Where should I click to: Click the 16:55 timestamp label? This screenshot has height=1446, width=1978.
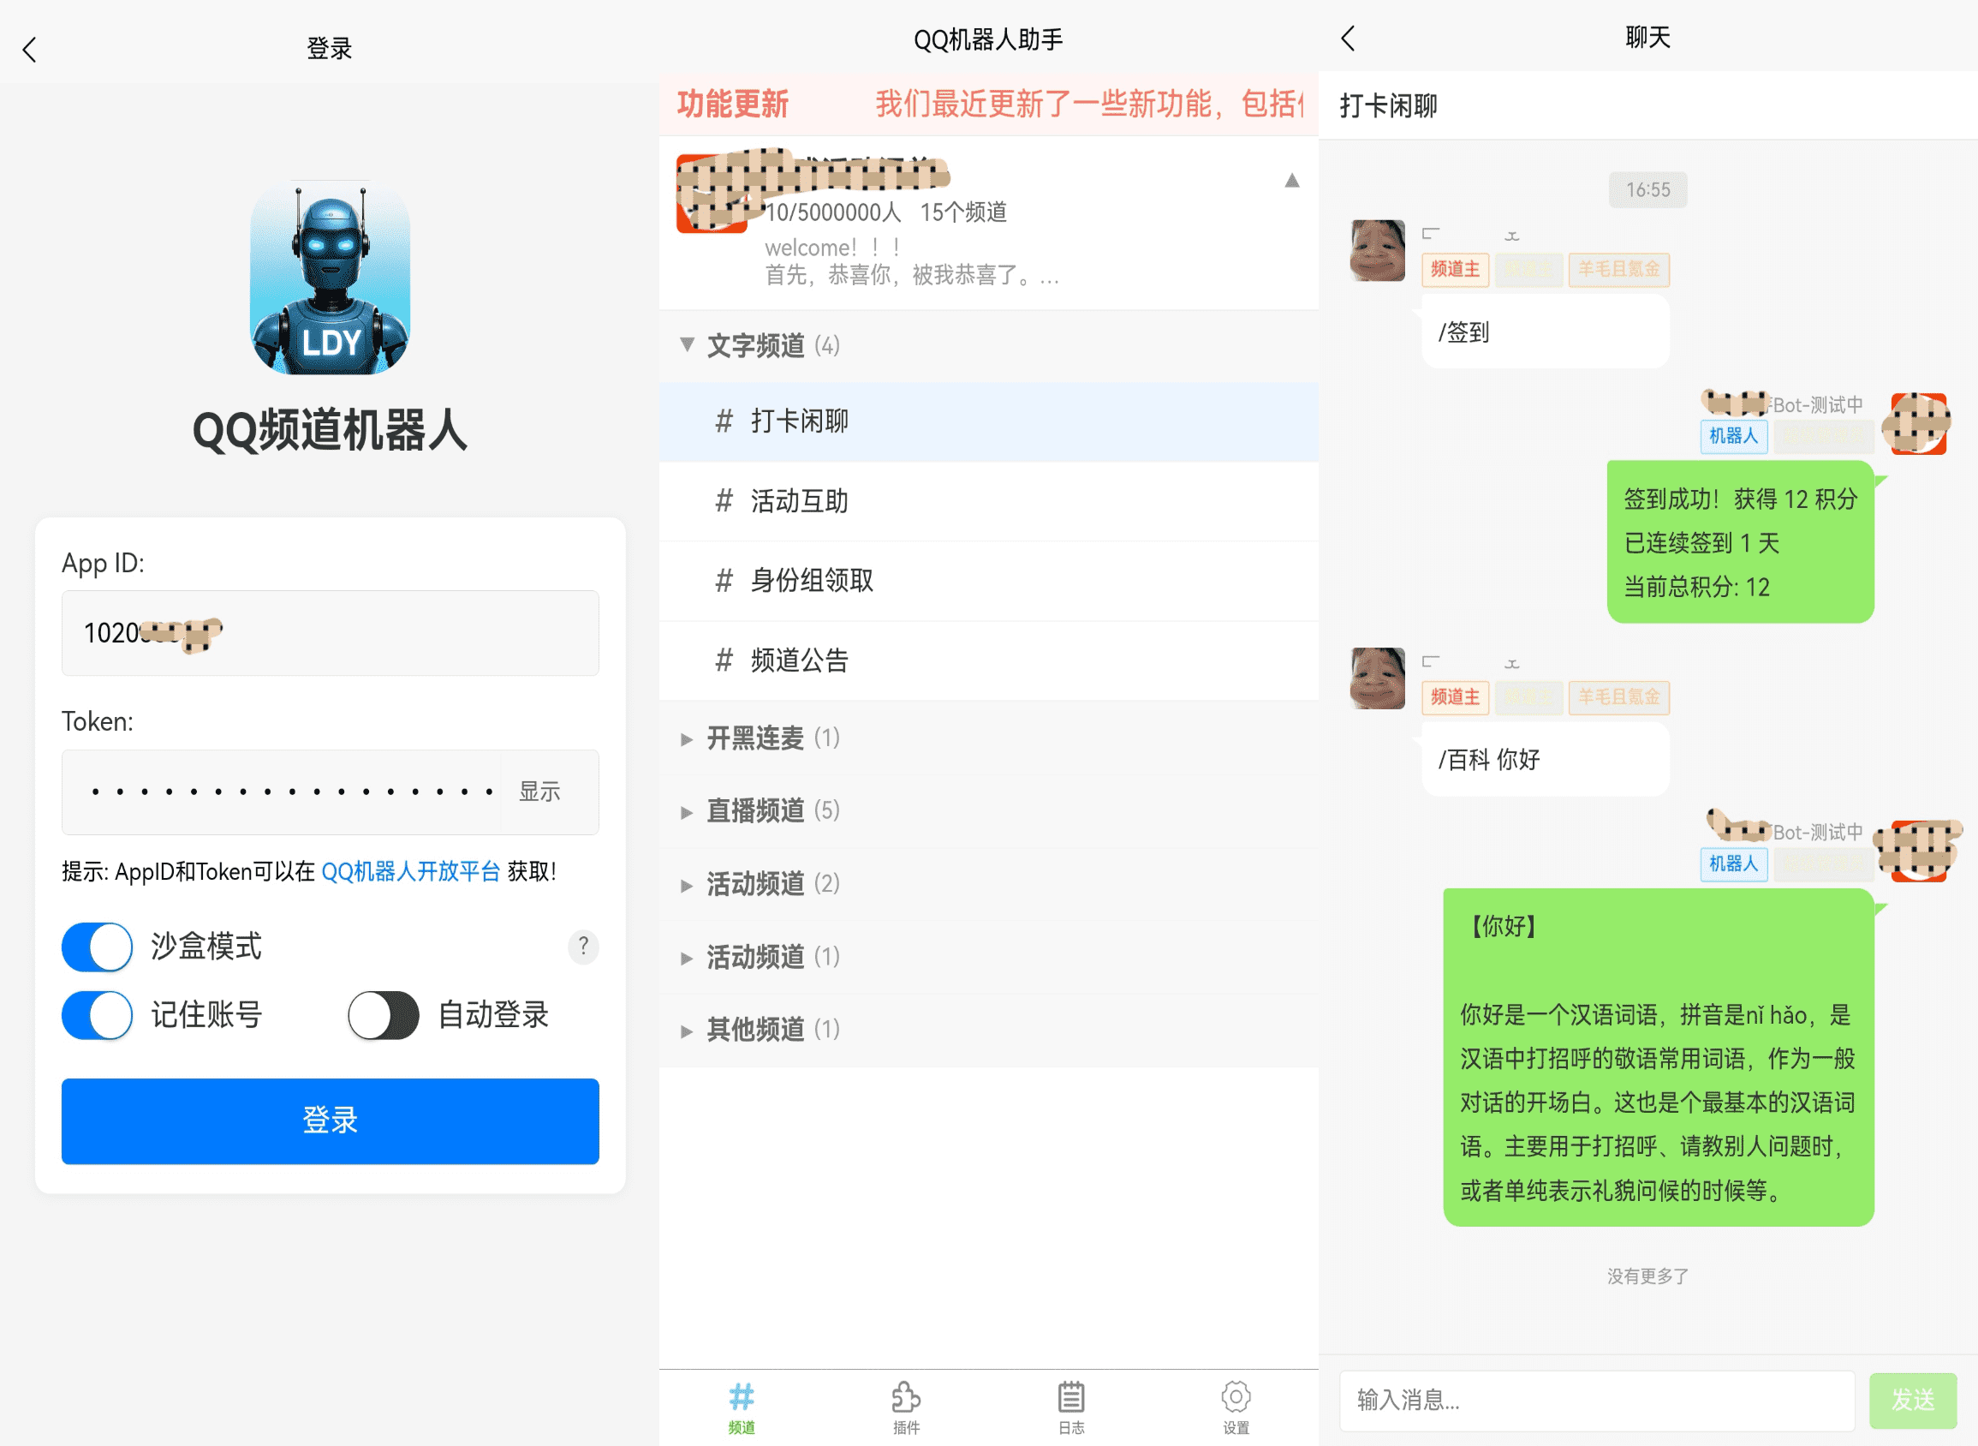[x=1647, y=190]
